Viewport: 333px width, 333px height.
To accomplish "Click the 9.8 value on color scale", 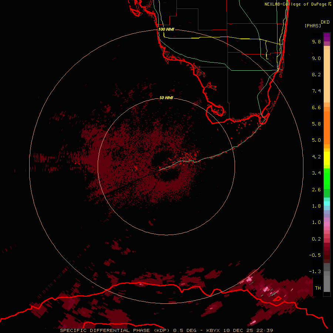I will coord(316,41).
